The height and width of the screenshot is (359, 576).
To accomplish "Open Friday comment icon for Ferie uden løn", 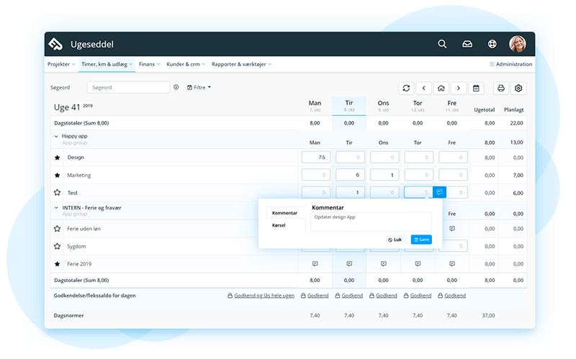I will [x=452, y=229].
